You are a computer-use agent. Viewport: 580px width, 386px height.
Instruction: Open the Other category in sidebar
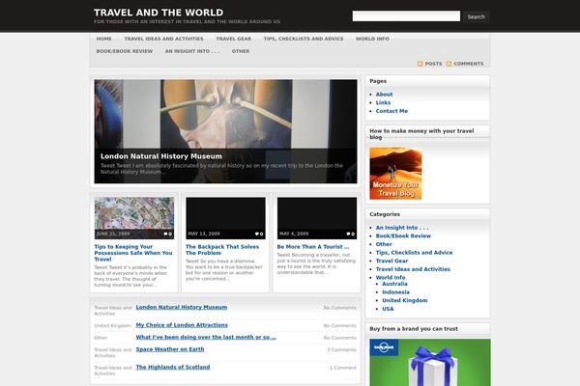point(384,244)
